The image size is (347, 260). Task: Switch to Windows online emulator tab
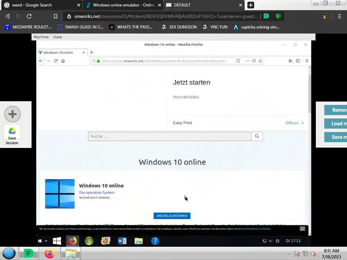123,5
